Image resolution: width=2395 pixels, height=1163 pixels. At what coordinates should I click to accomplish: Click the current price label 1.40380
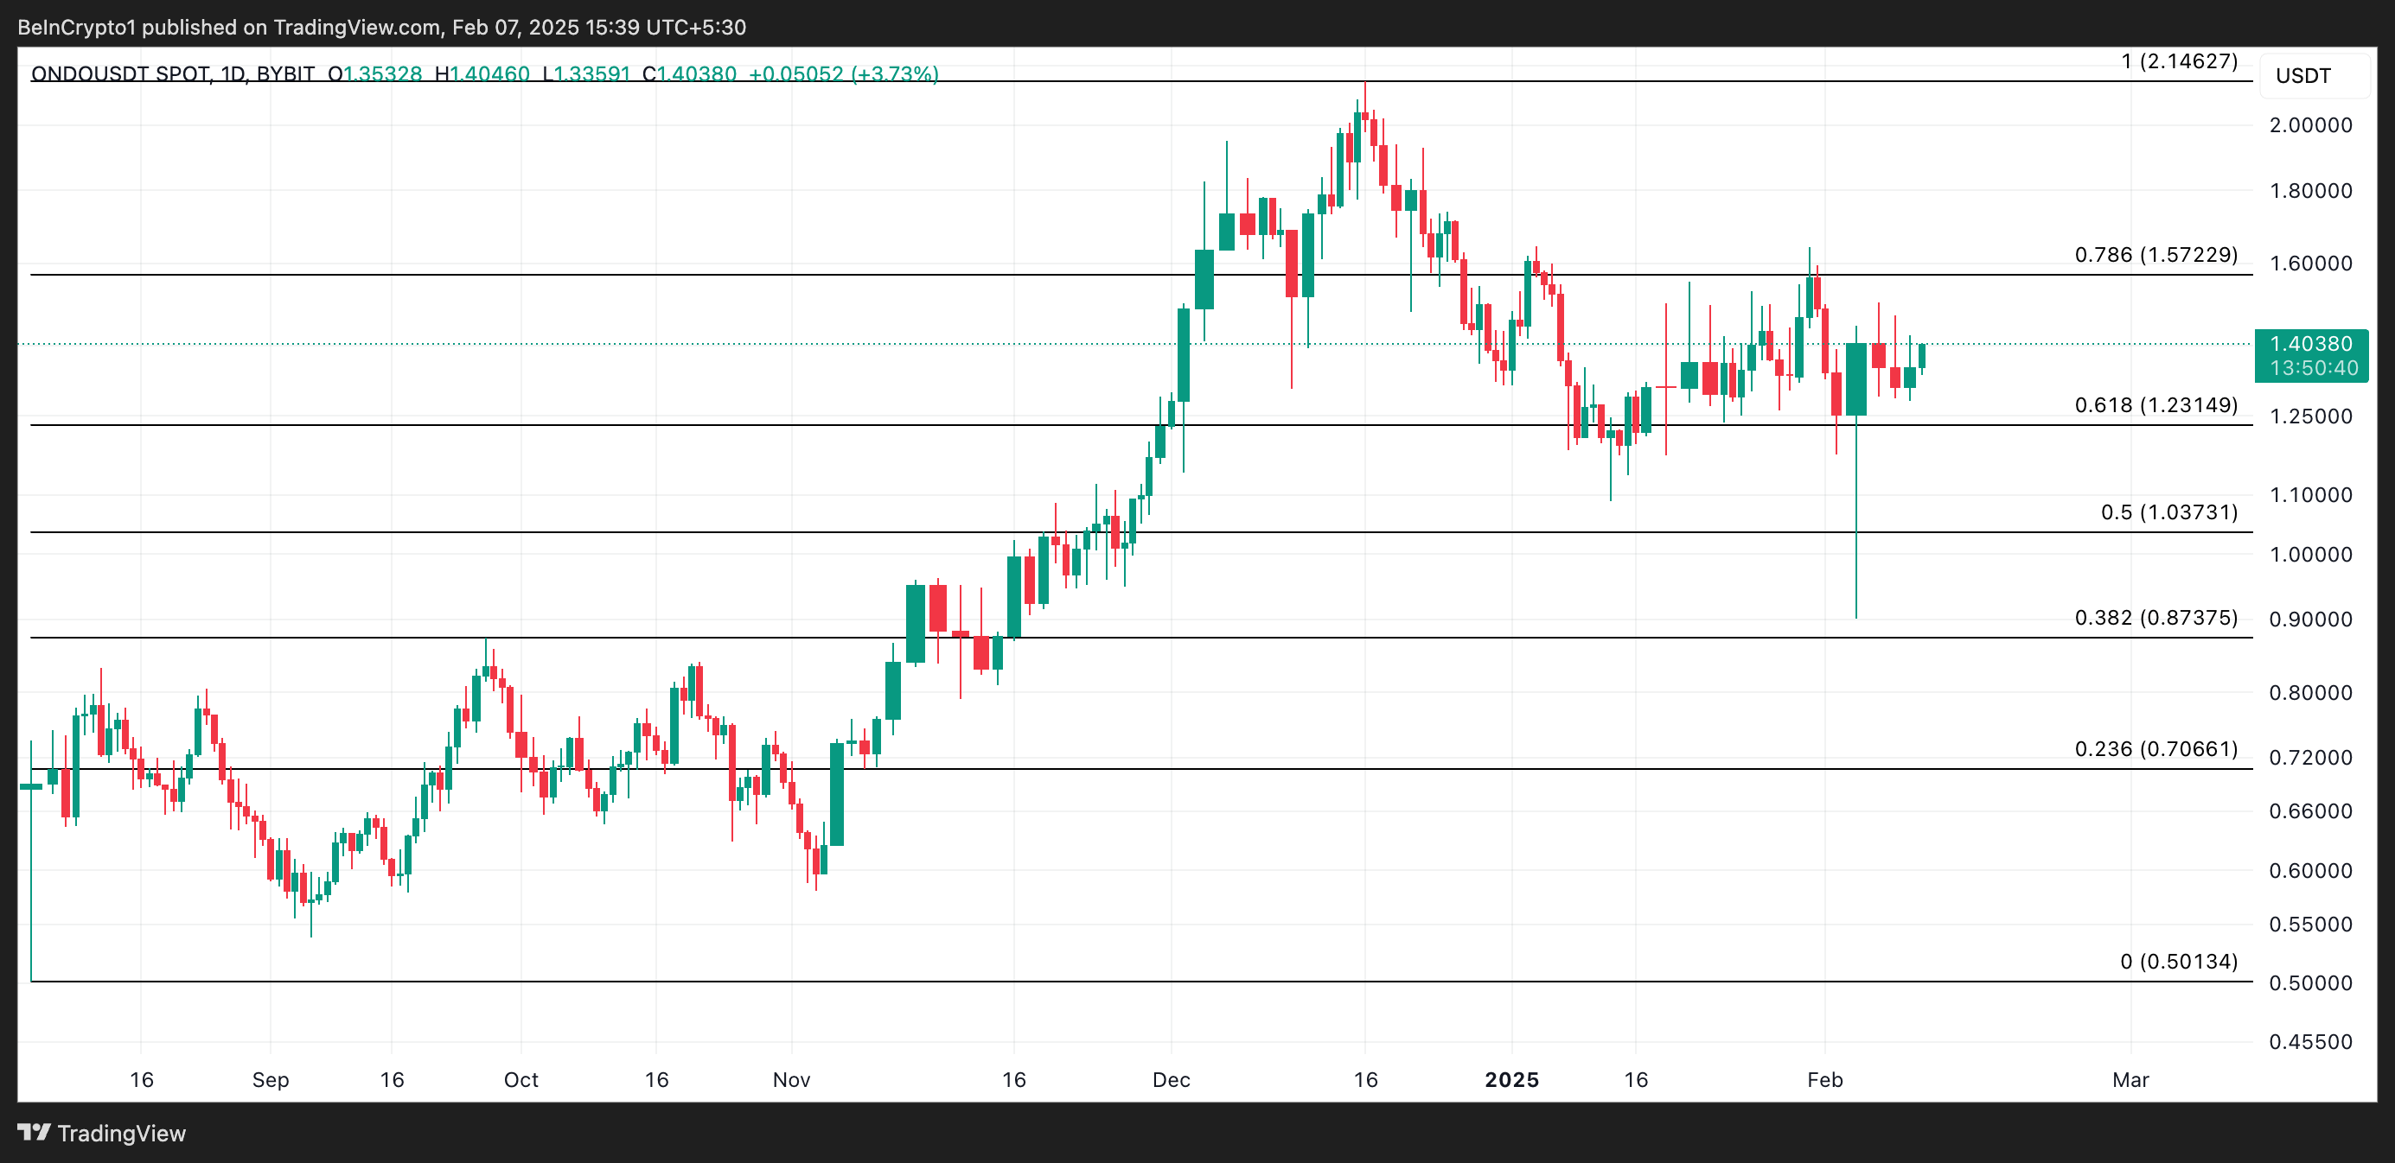coord(2310,344)
